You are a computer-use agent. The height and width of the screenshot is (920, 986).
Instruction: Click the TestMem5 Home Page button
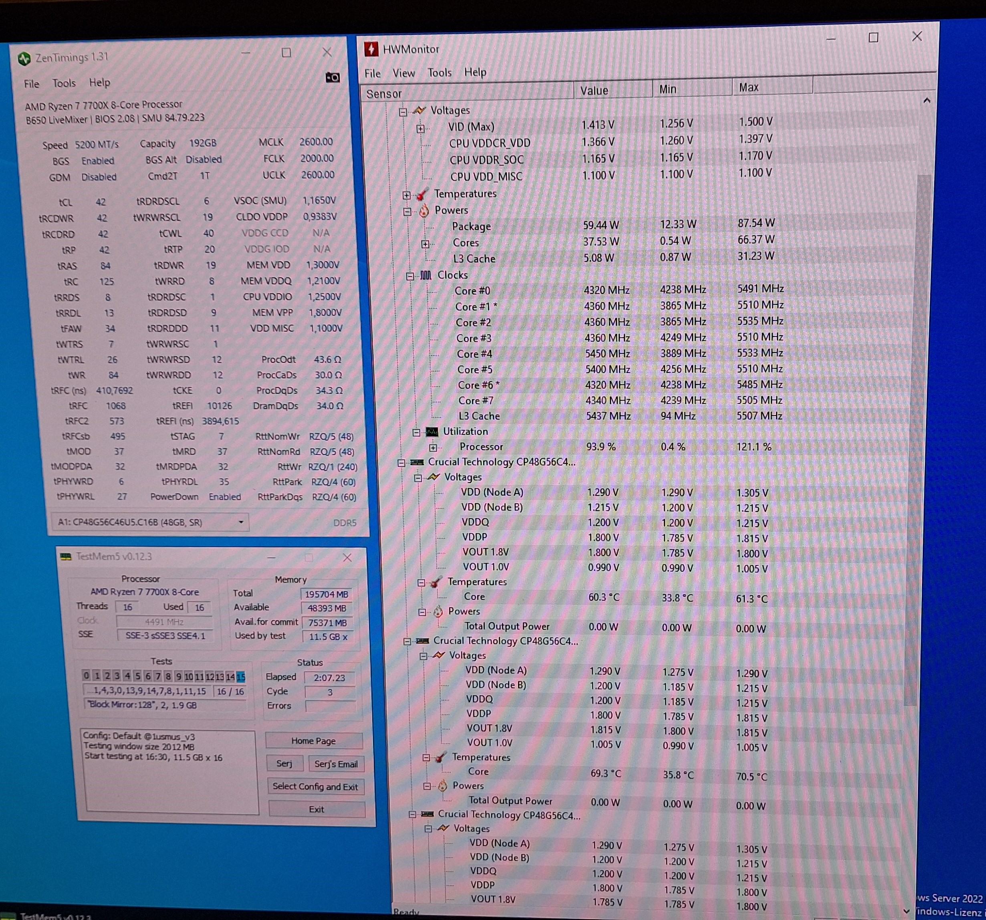(314, 740)
